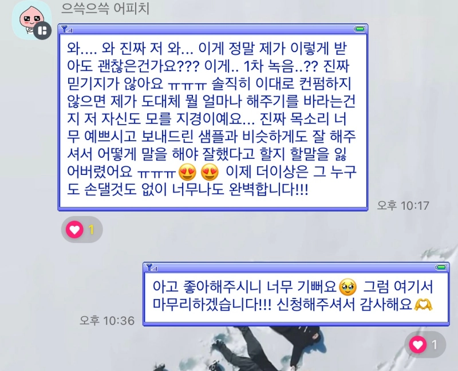Image resolution: width=458 pixels, height=371 pixels.
Task: Tap the dark badge on the profile avatar
Action: pyautogui.click(x=42, y=31)
